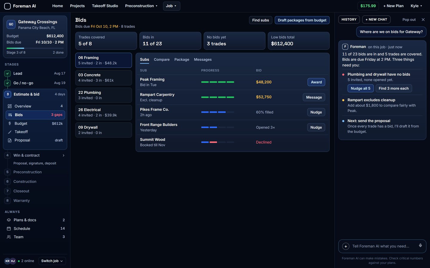This screenshot has width=430, height=268.
Task: Click the HJ user avatar
Action: pyautogui.click(x=13, y=261)
